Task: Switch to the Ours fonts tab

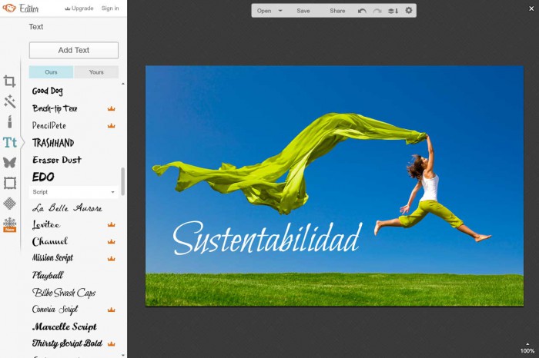Action: [51, 72]
